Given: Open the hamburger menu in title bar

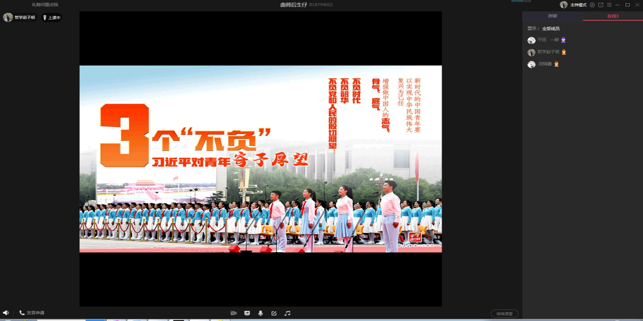Looking at the screenshot, I should (x=609, y=5).
